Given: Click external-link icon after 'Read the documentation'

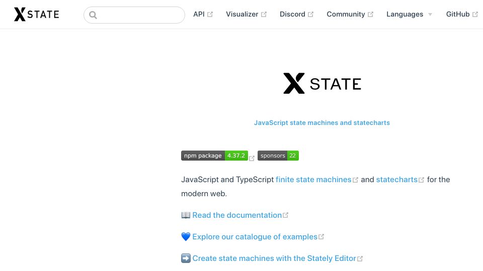Looking at the screenshot, I should 286,215.
